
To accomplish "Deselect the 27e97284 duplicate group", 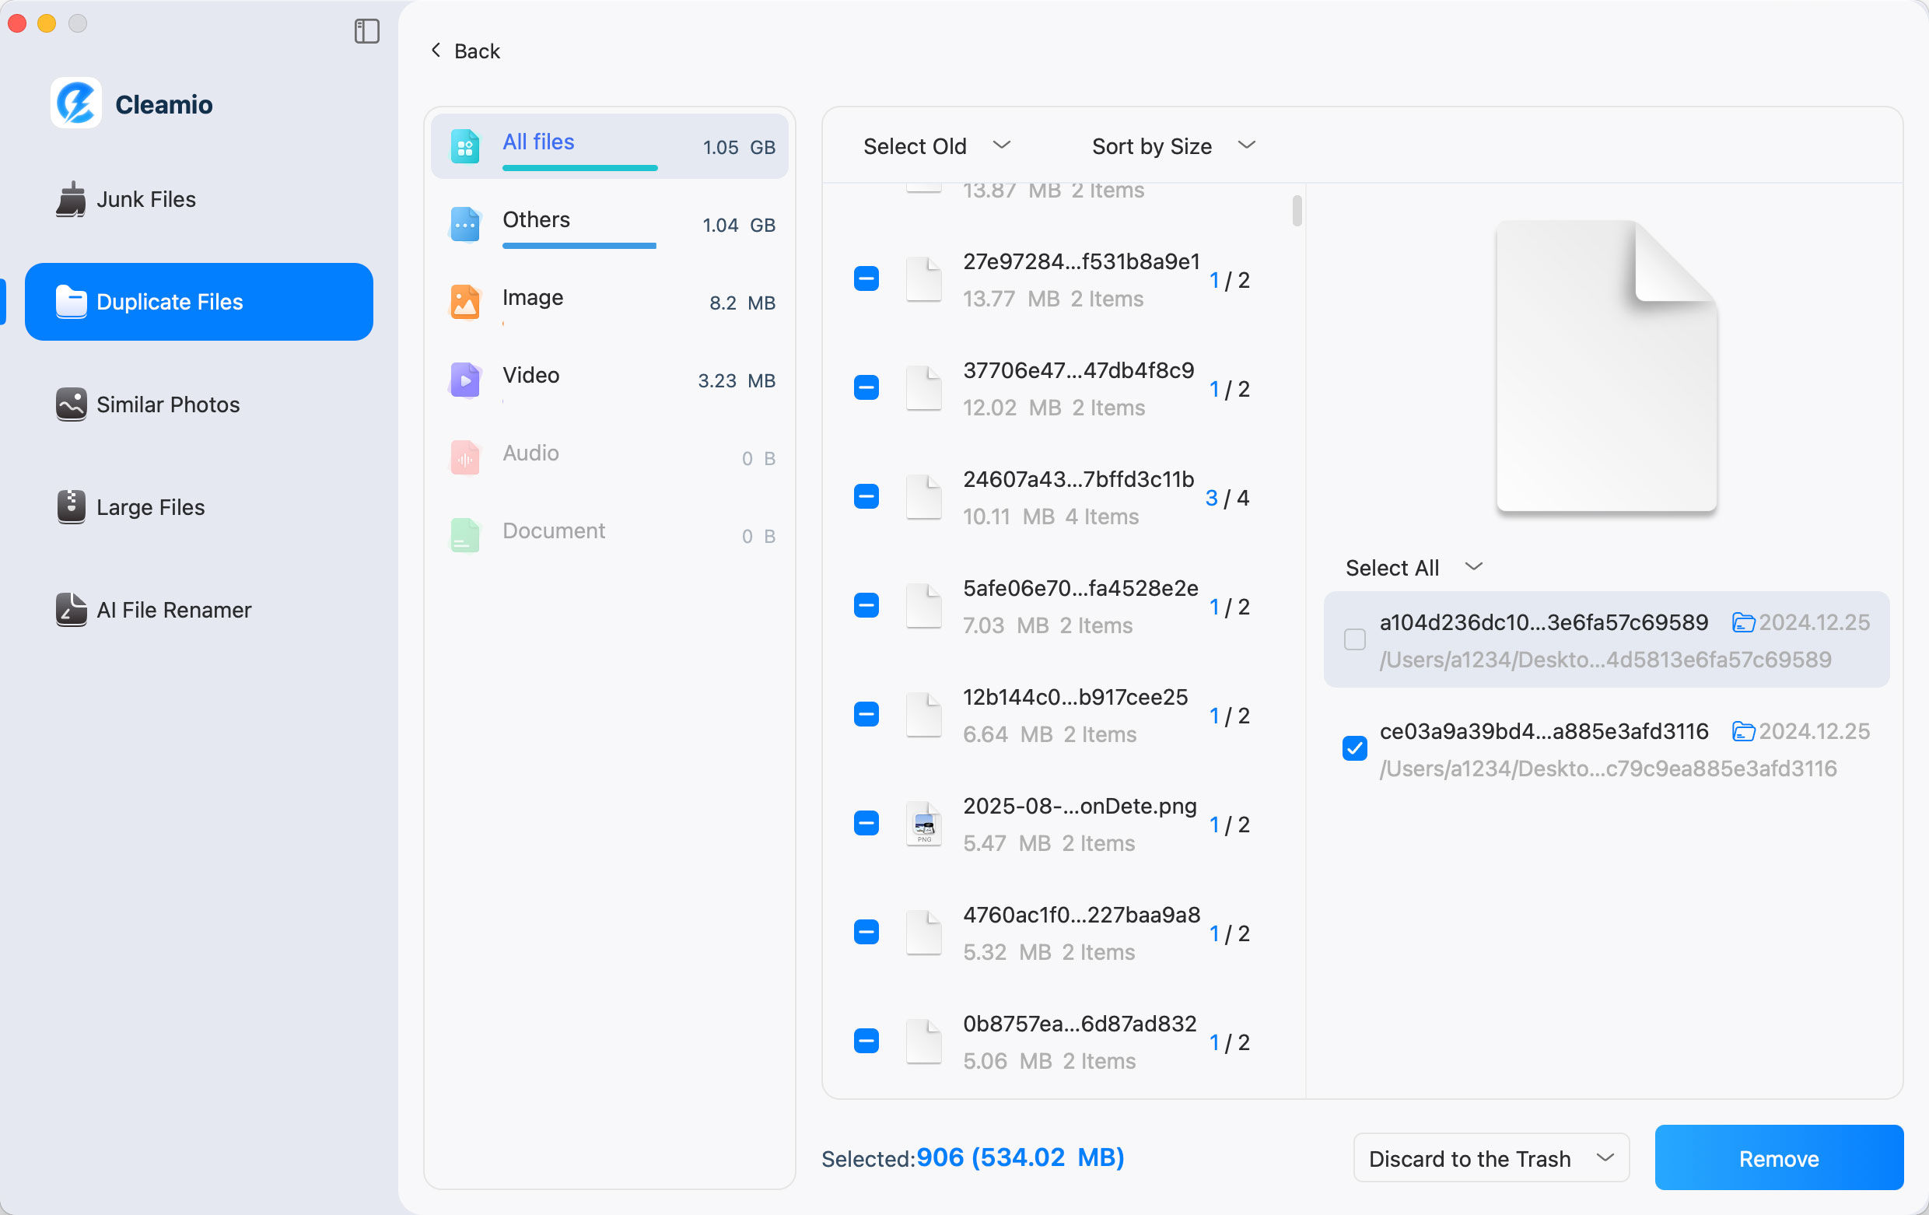I will (866, 278).
